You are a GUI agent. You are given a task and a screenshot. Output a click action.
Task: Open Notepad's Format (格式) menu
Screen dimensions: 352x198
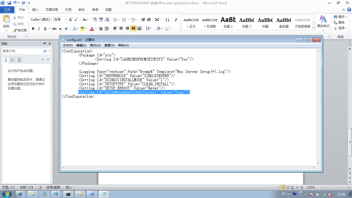click(x=95, y=45)
